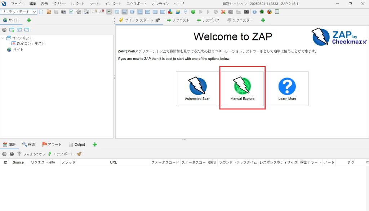
Task: Select 既定コンテキスト in the tree
Action: [31, 43]
